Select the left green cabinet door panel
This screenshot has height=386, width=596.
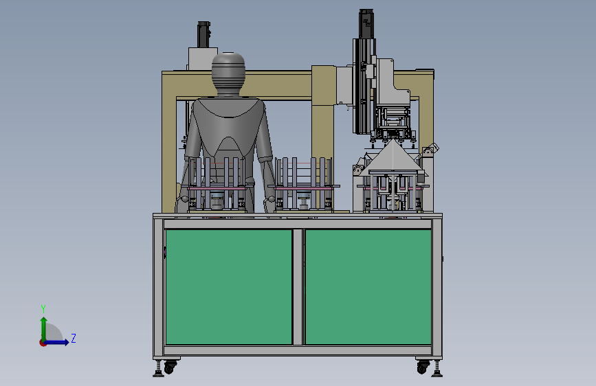[229, 287]
